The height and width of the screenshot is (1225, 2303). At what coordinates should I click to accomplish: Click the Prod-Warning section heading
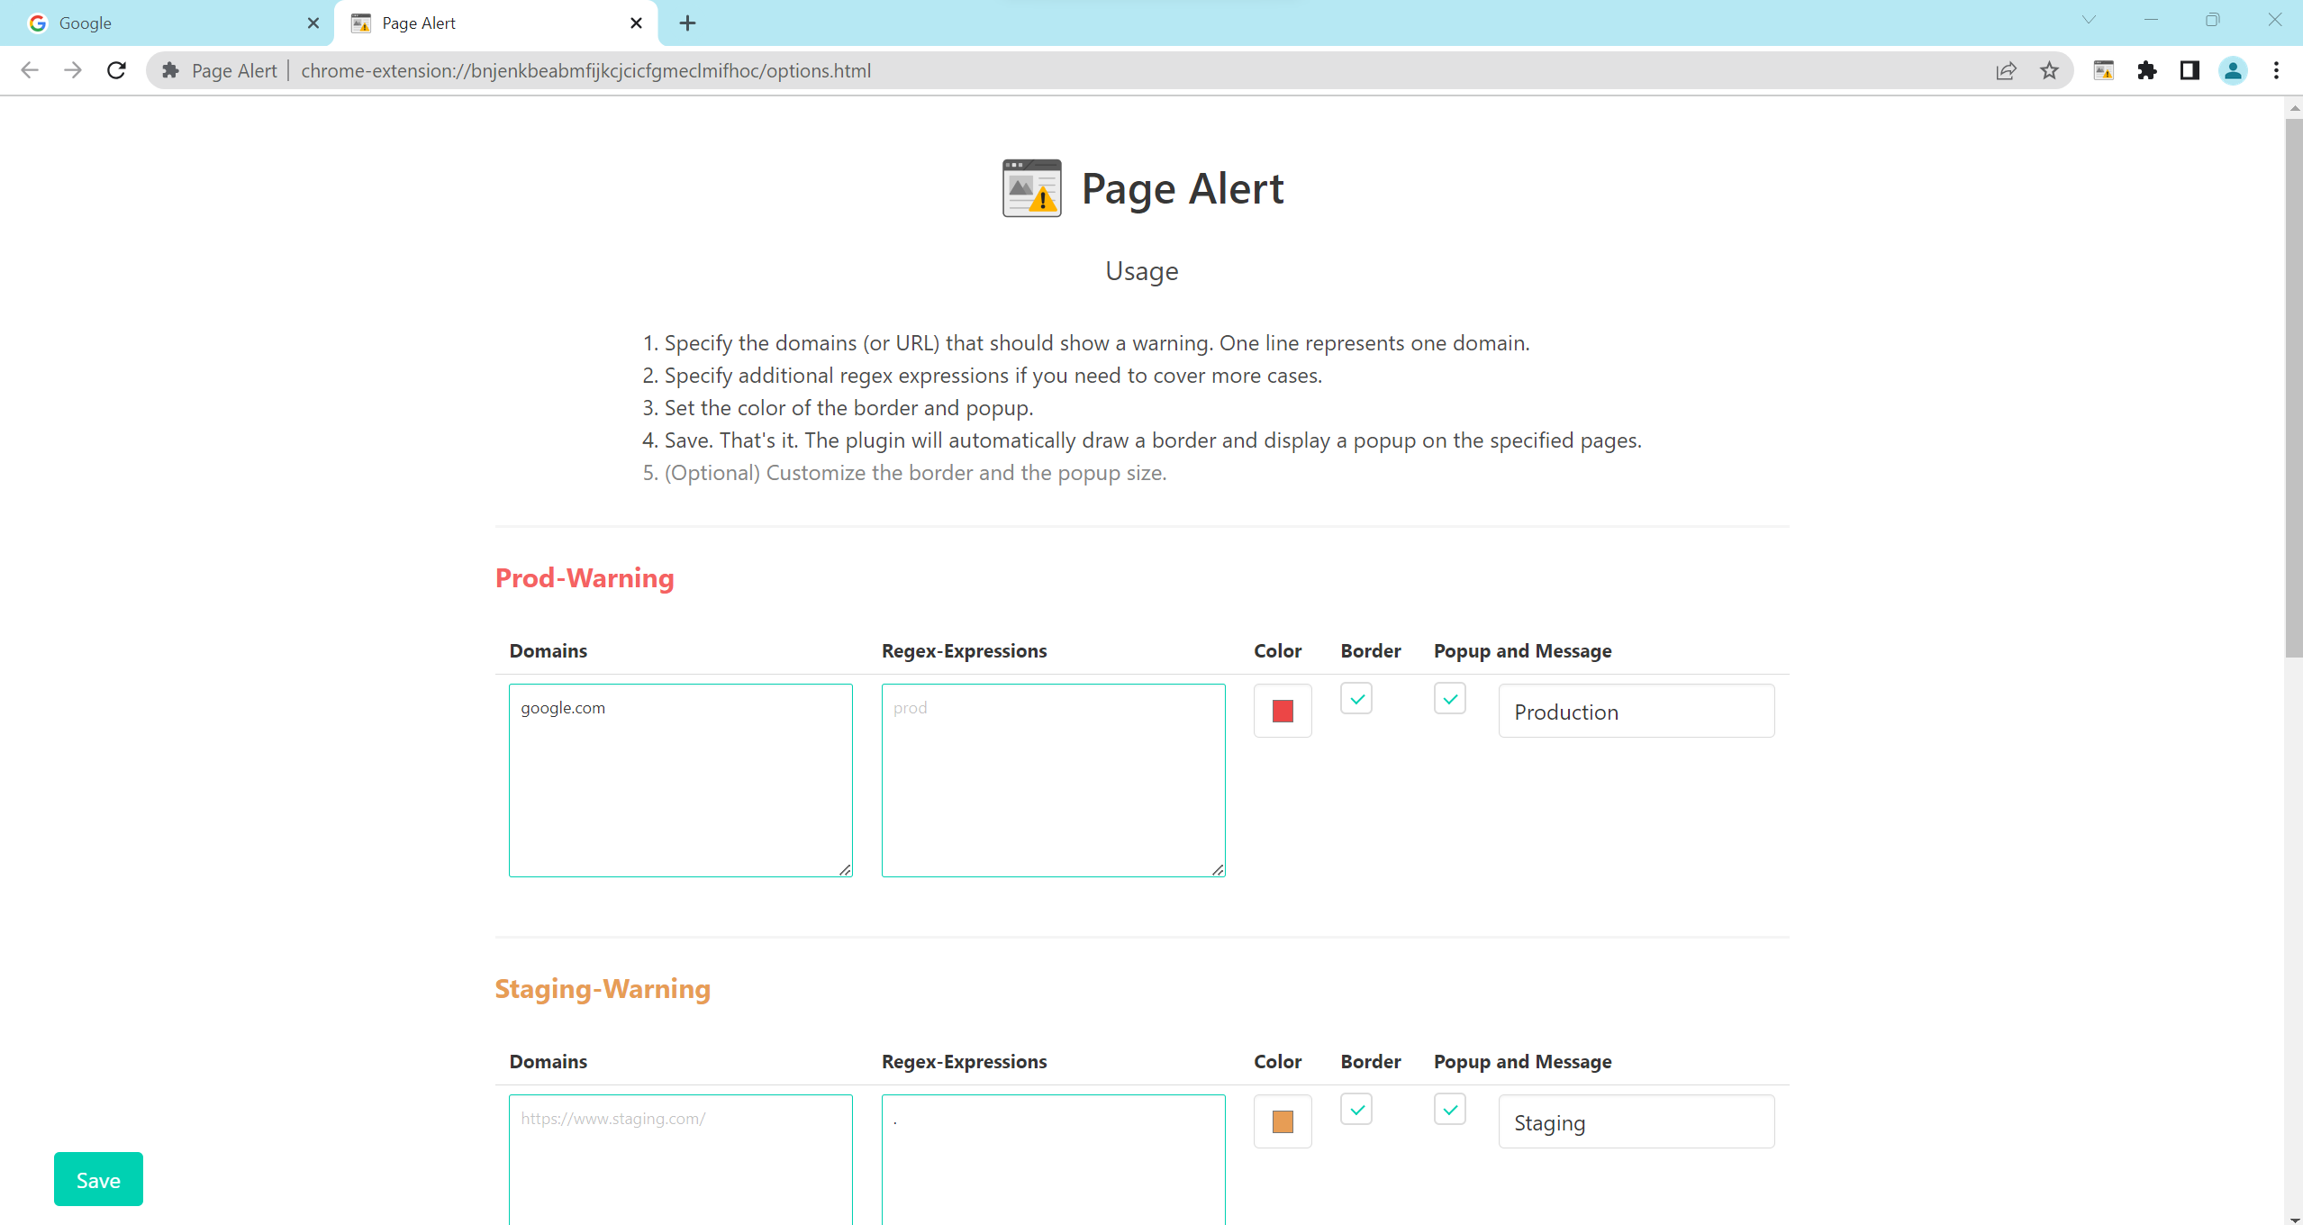(x=585, y=577)
